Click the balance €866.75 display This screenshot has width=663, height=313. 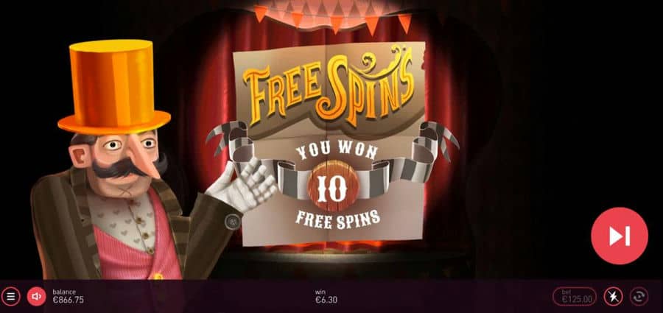[68, 296]
